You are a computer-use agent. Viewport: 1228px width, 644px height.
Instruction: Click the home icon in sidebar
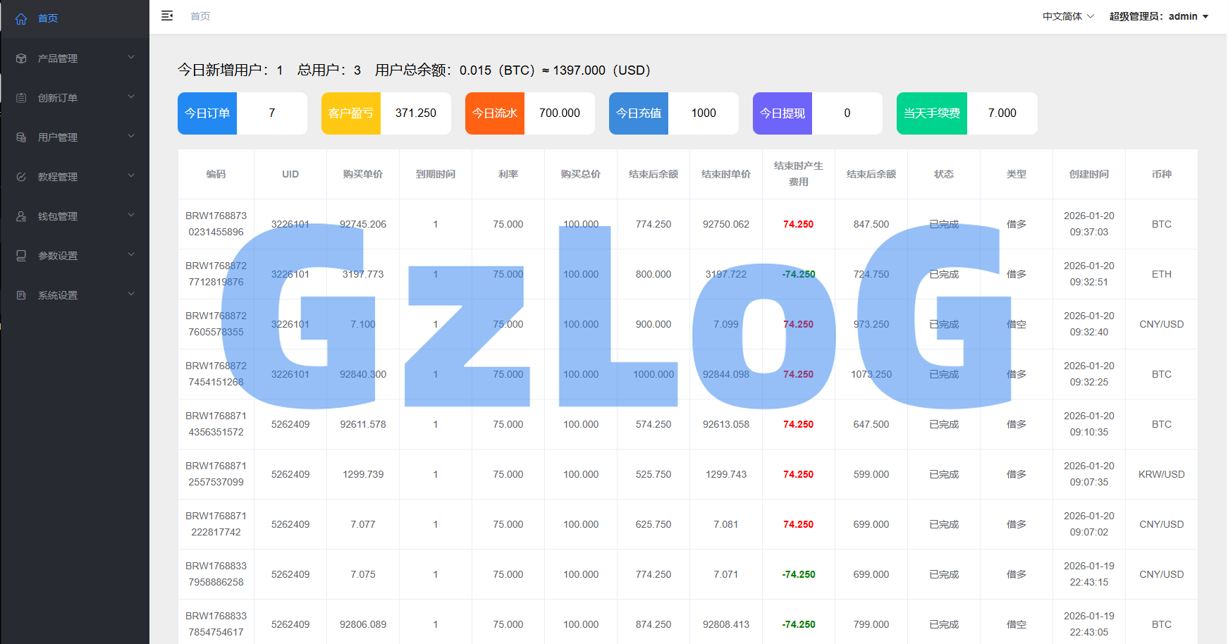pyautogui.click(x=21, y=19)
